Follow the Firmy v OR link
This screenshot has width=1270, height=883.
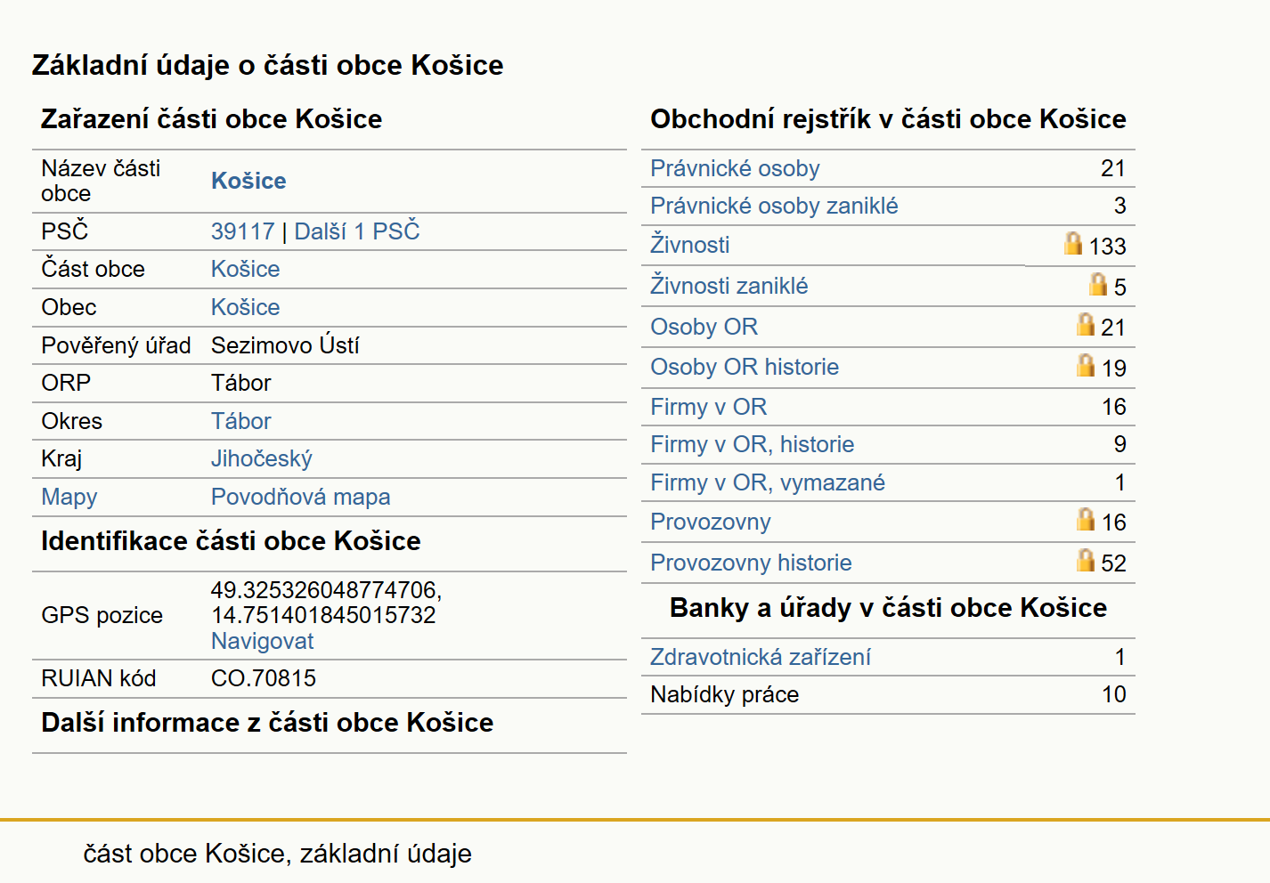pos(708,407)
